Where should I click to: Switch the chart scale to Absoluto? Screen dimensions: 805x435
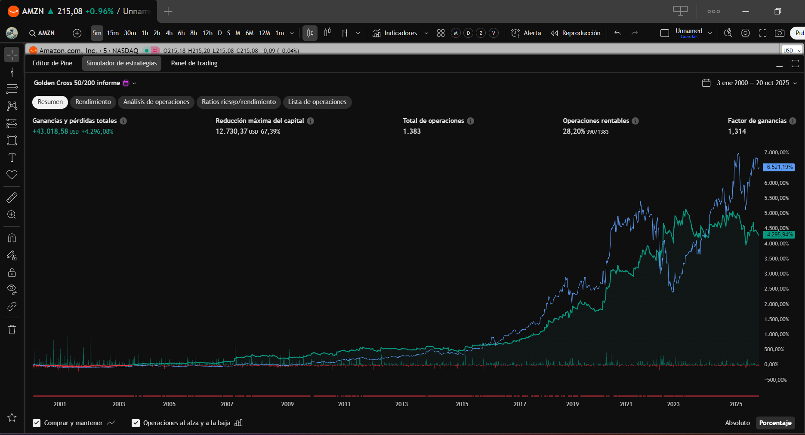[737, 423]
